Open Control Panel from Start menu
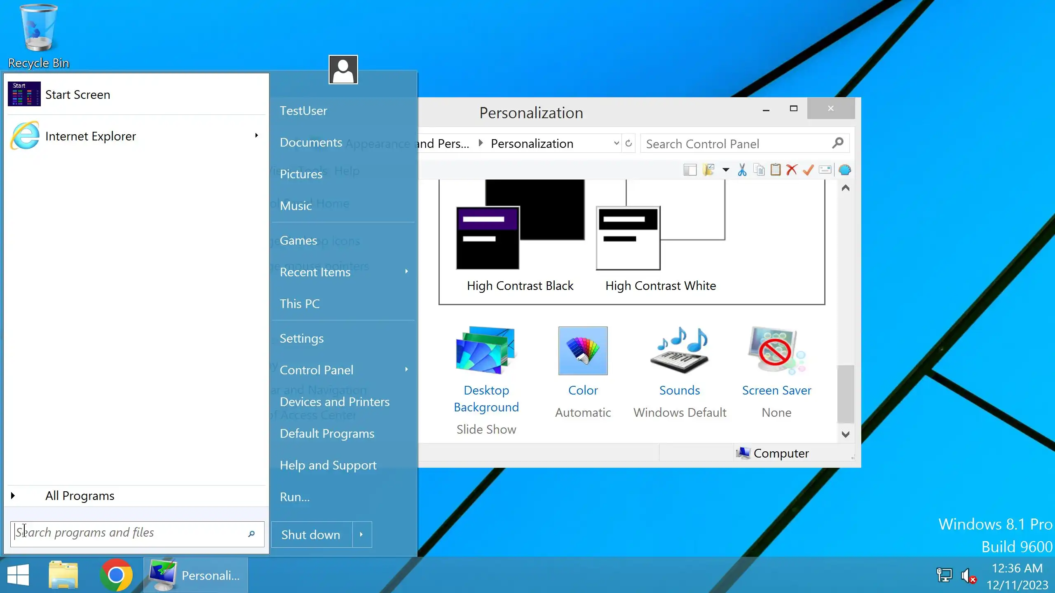 (316, 370)
